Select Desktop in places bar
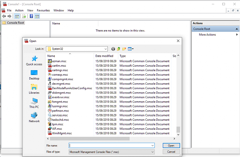 pyautogui.click(x=34, y=75)
